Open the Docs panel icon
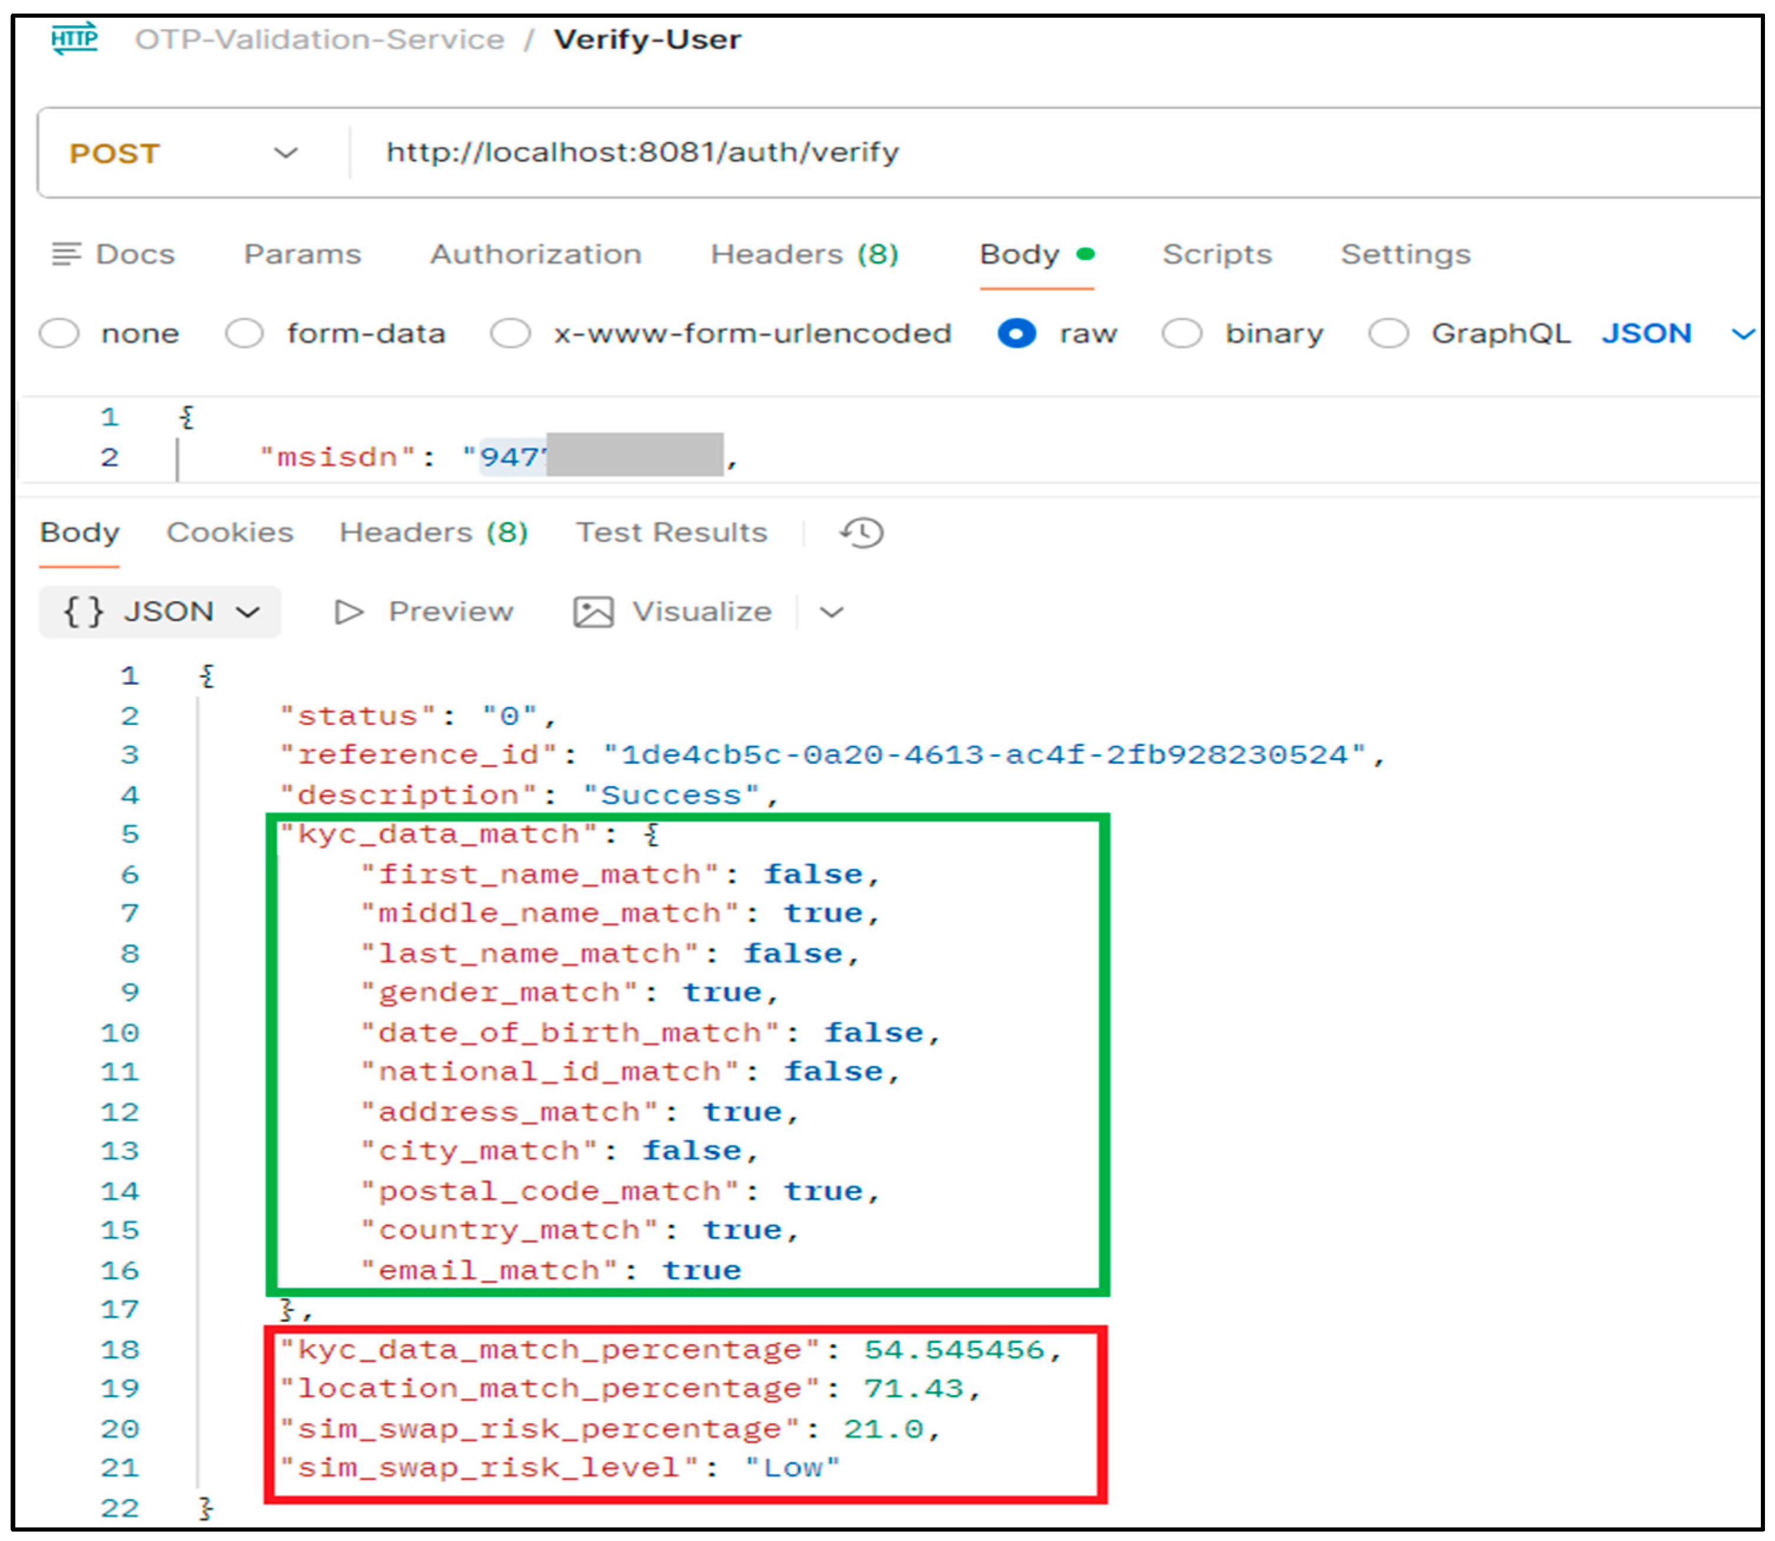Viewport: 1775px width, 1541px height. click(x=65, y=253)
